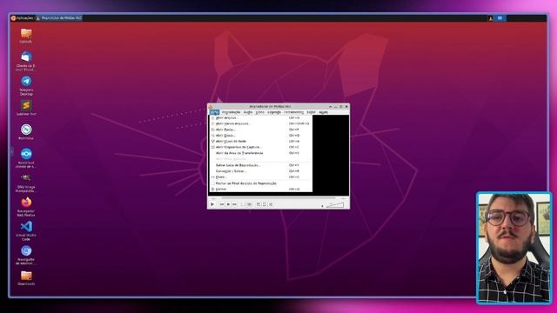The height and width of the screenshot is (313, 557).
Task: Open the Downloads folder on desktop
Action: [x=26, y=278]
